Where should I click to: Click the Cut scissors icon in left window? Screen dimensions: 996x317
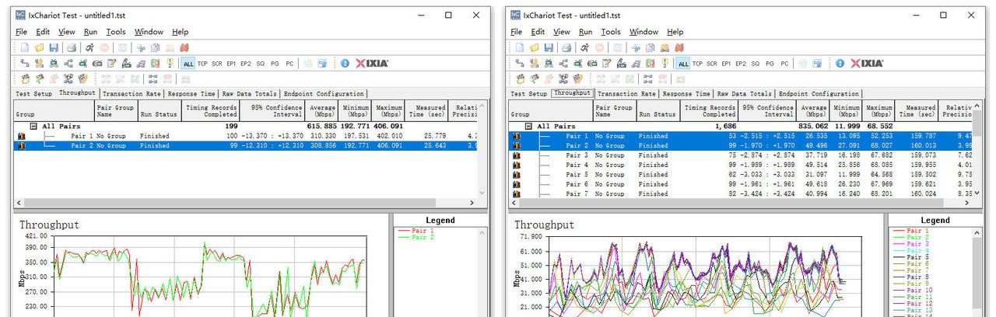pos(140,47)
